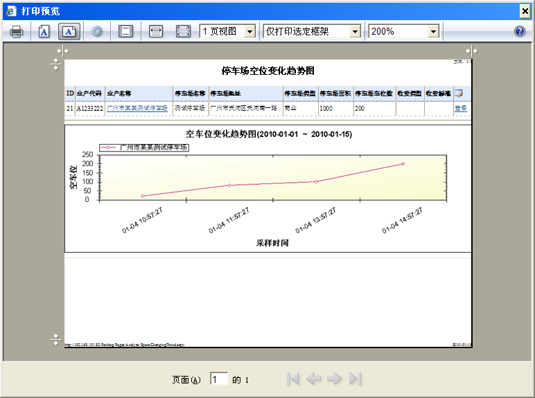Click the right margin adjust handle at top

[x=472, y=51]
